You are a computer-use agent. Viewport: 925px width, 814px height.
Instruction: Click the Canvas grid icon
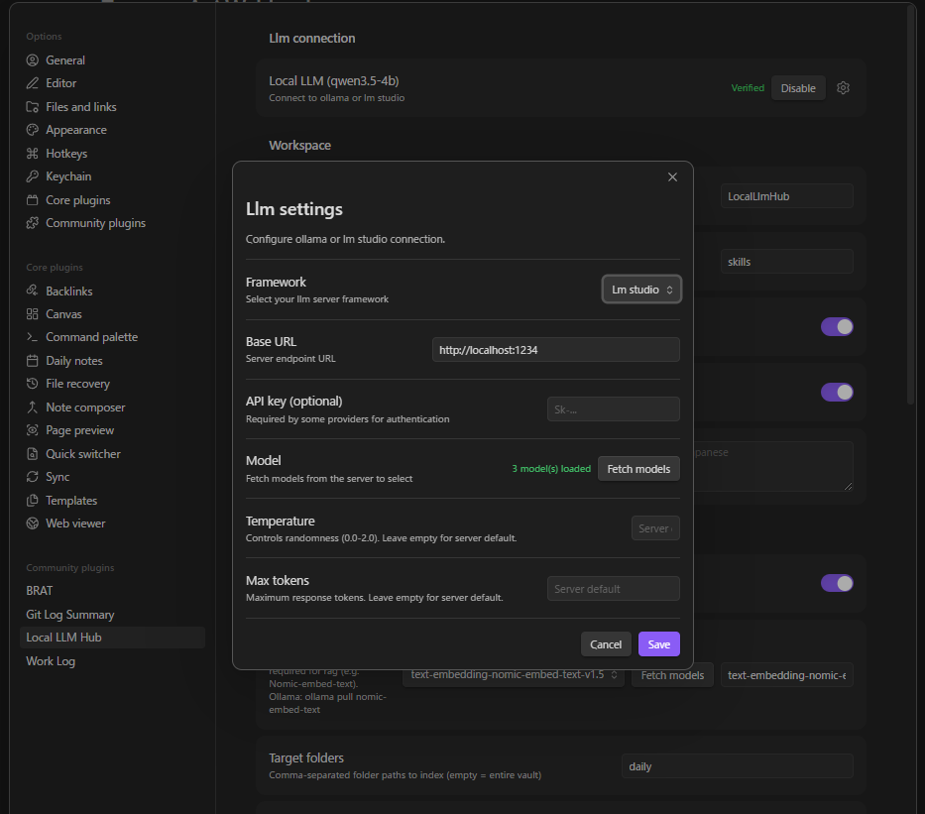tap(33, 314)
